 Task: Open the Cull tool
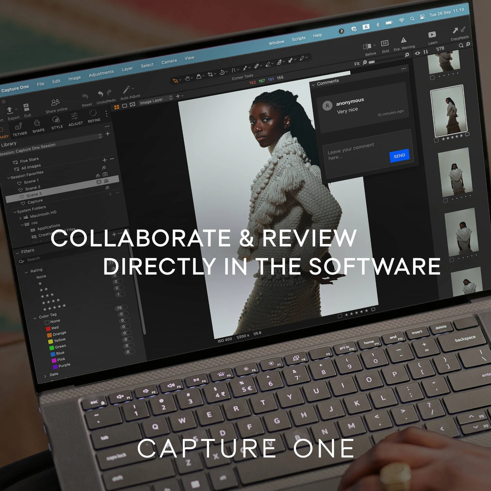(26, 107)
